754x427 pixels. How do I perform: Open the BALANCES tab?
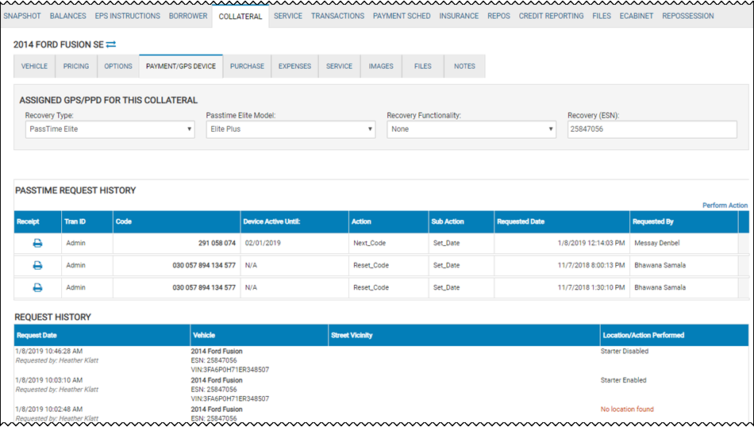(x=67, y=16)
